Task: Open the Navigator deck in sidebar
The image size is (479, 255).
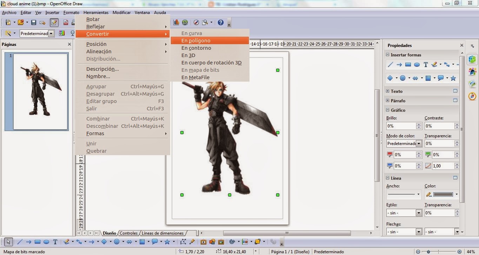Action: [x=472, y=96]
